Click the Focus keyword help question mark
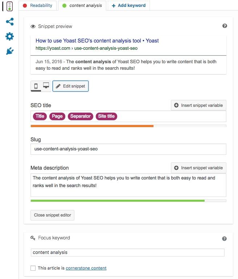This screenshot has width=238, height=279. (224, 239)
